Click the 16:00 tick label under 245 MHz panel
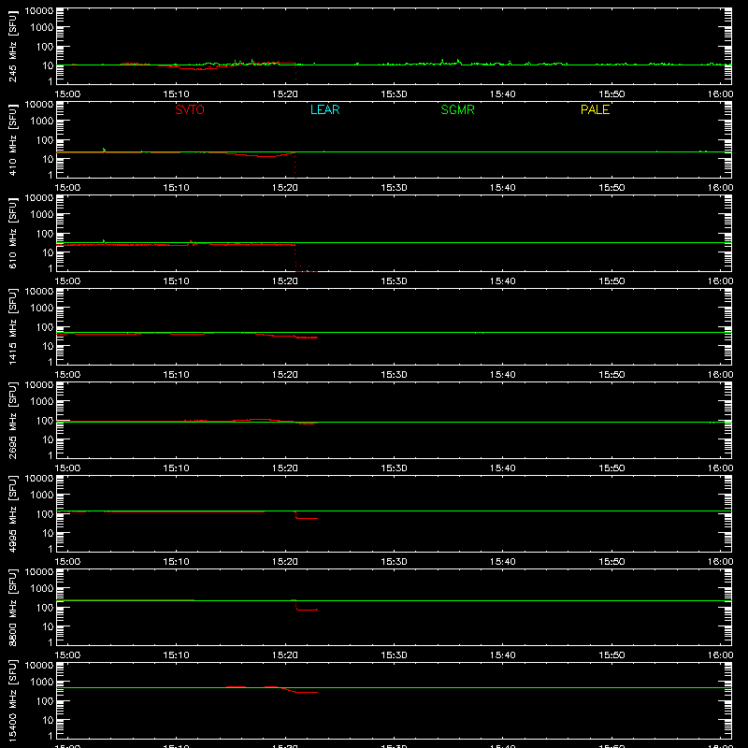Screen dimensions: 748x748 coord(720,94)
